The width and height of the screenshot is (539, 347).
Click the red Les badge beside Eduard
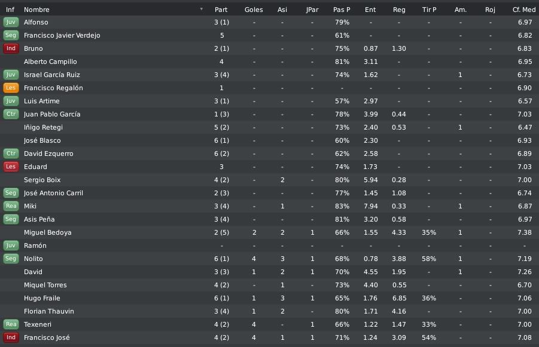tap(11, 167)
